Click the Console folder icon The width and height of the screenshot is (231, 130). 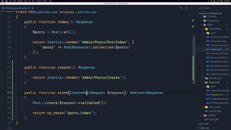click(x=205, y=17)
